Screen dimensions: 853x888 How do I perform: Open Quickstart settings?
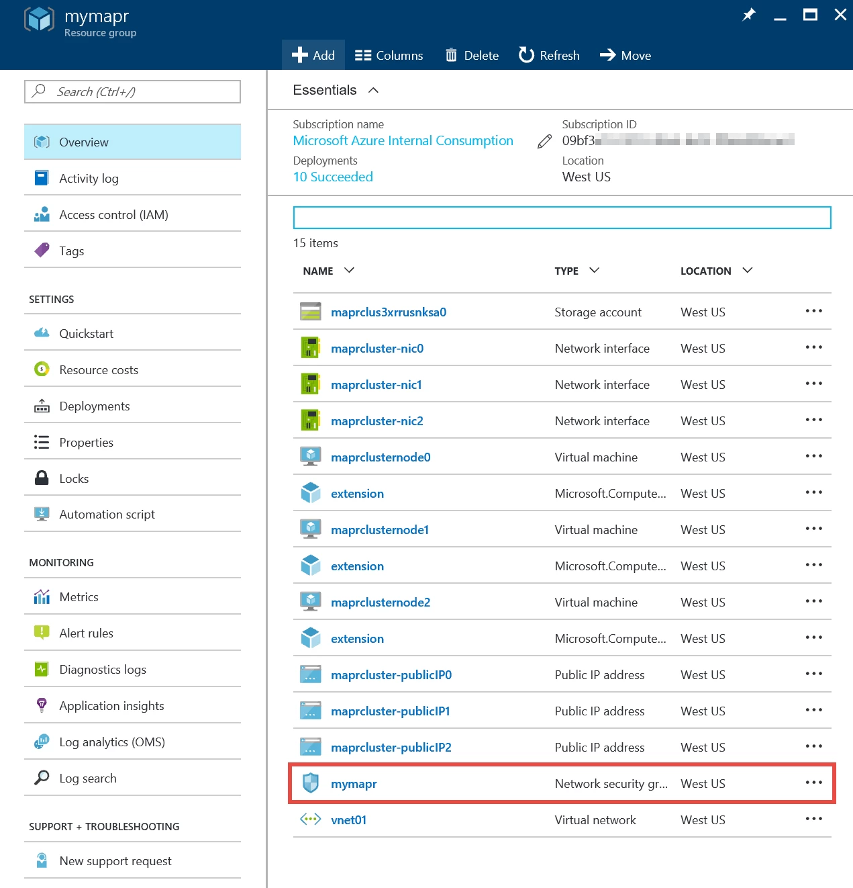click(x=133, y=333)
